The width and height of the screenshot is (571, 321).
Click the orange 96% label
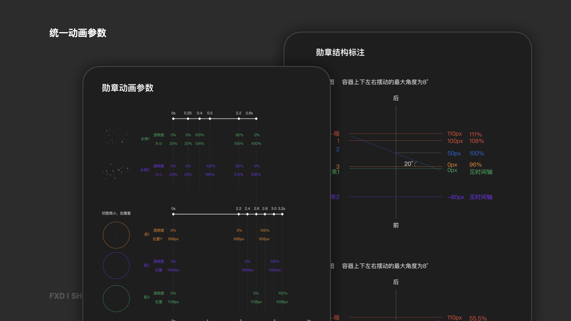476,164
